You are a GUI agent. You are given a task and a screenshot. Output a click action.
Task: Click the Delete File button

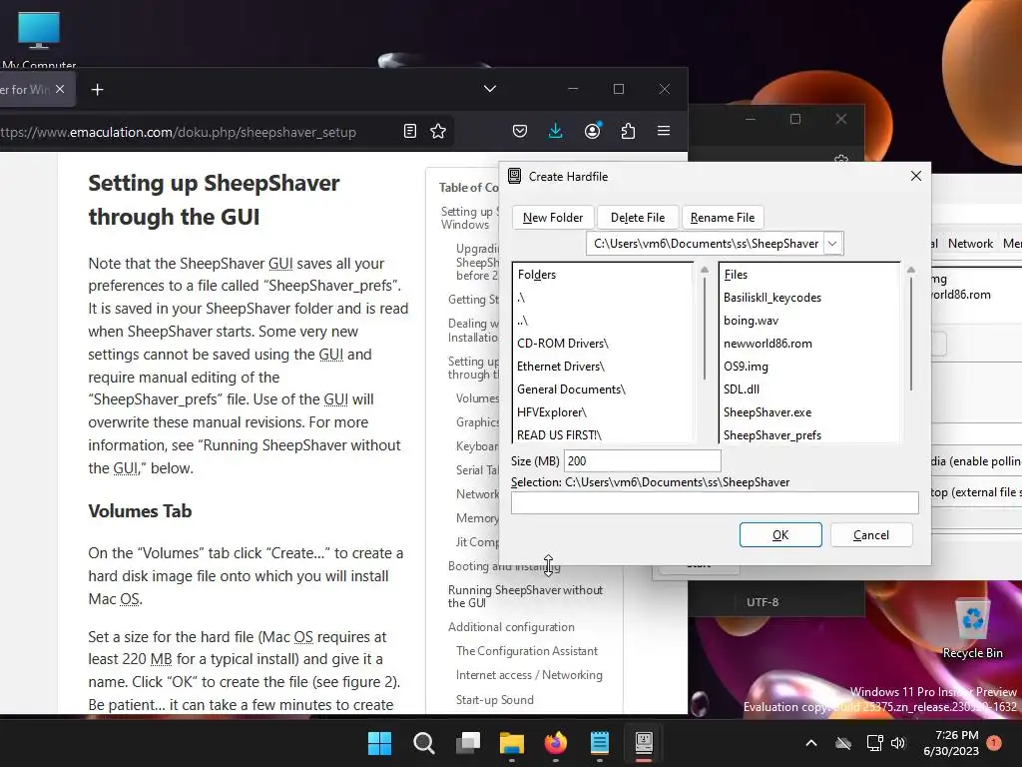pos(638,217)
